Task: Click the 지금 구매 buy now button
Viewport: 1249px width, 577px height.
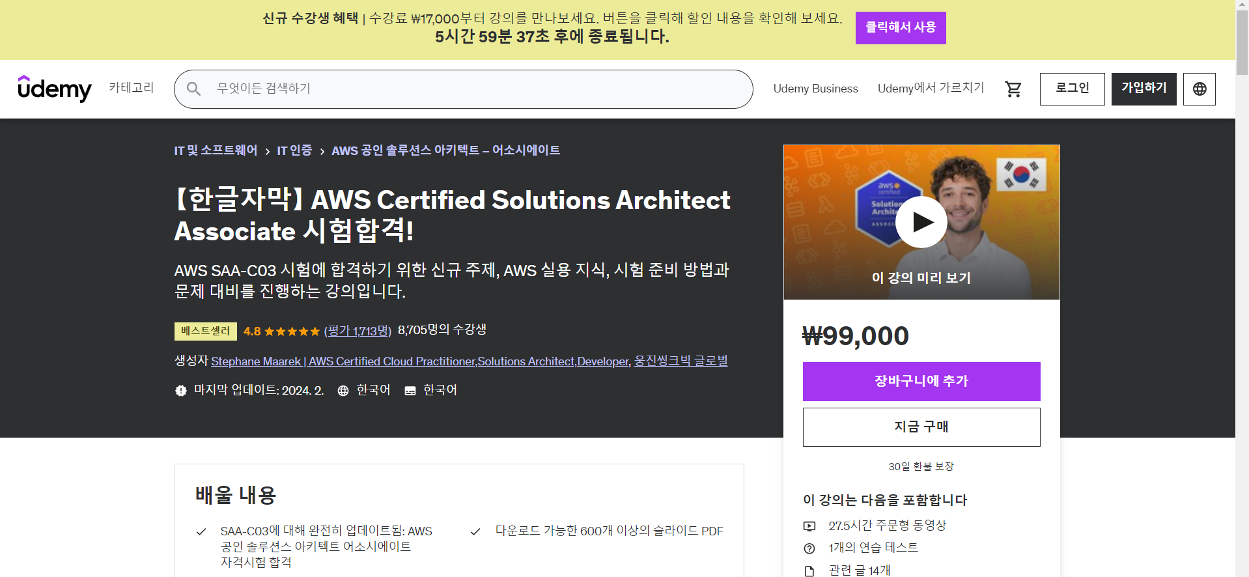Action: coord(921,427)
